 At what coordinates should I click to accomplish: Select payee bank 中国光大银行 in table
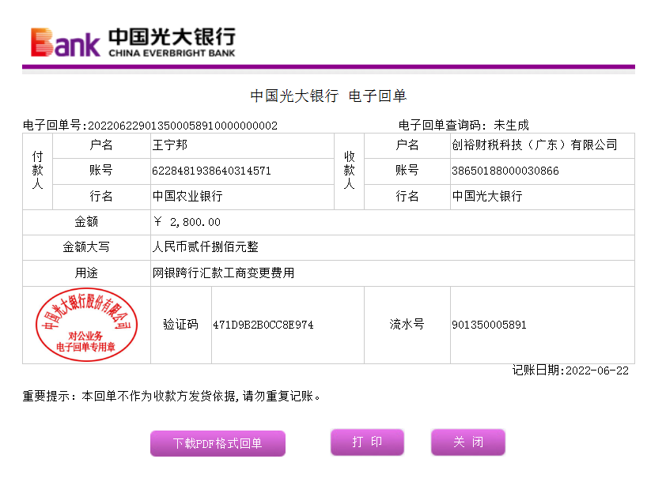(487, 196)
